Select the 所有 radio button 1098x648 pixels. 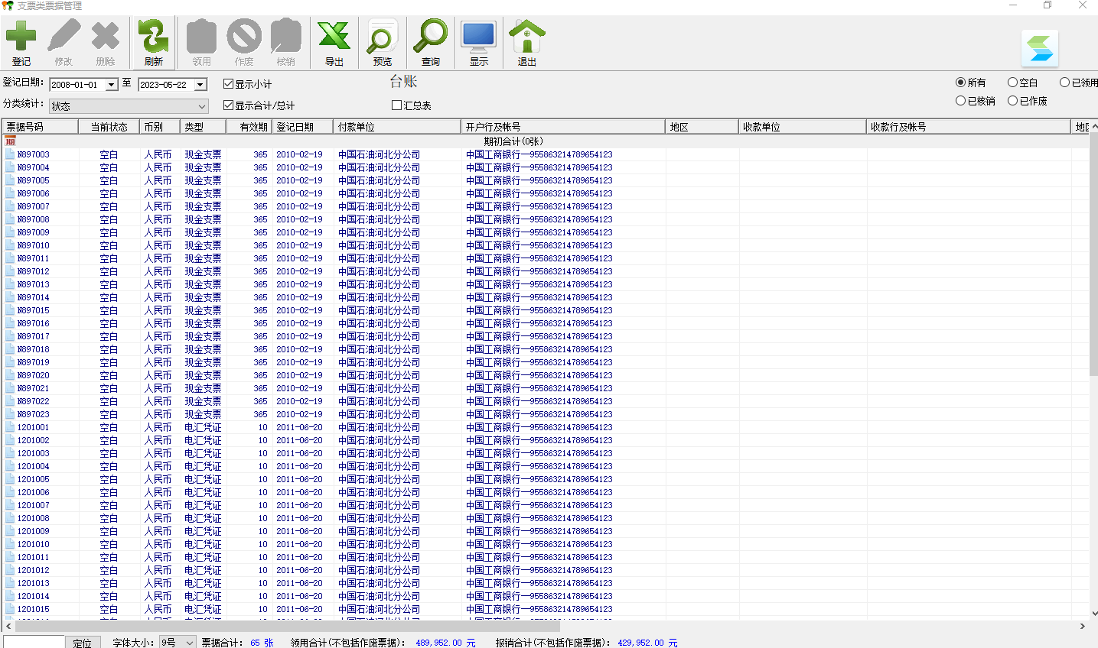click(x=960, y=83)
